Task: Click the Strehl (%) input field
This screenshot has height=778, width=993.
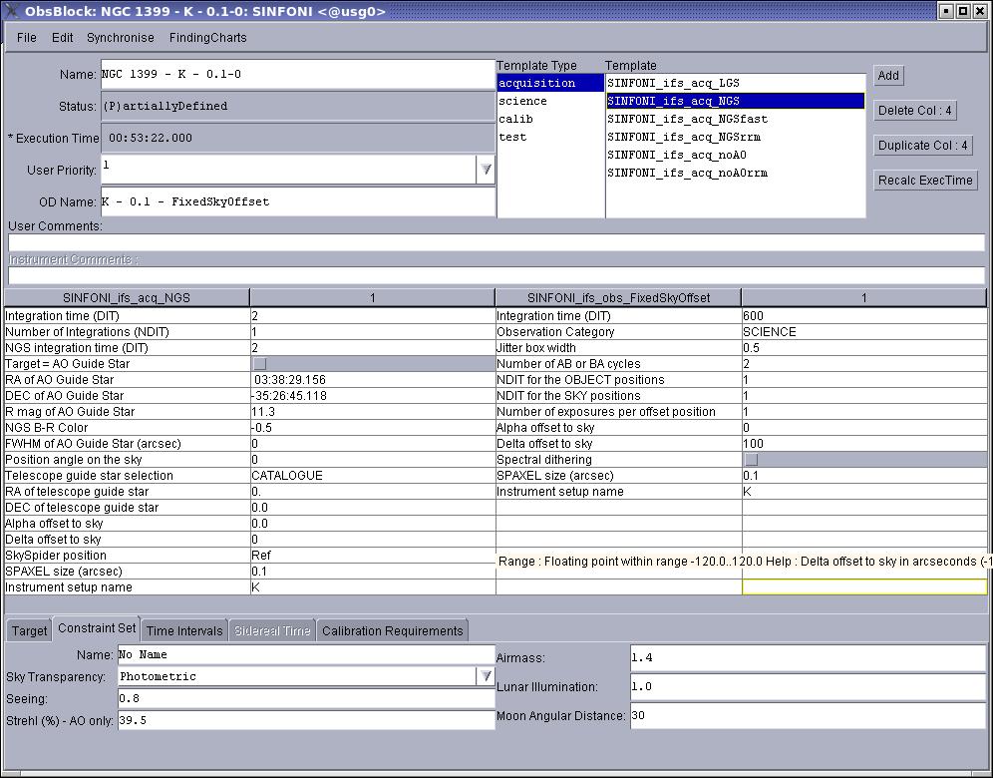Action: click(306, 720)
